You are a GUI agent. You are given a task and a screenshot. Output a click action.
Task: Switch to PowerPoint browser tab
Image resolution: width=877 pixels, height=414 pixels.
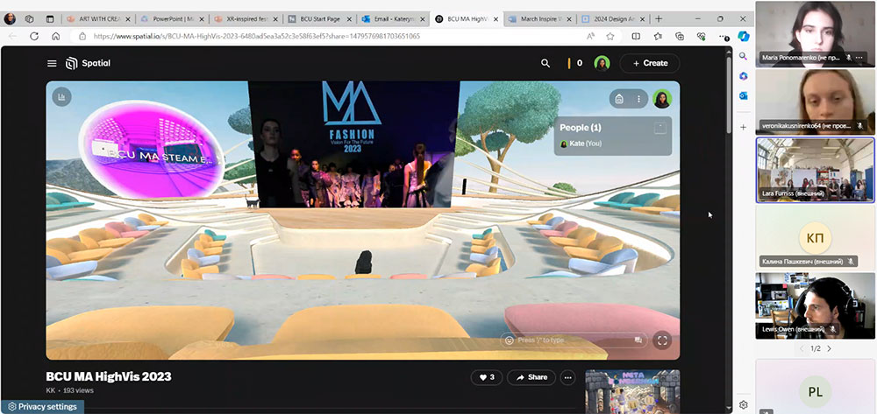click(171, 19)
